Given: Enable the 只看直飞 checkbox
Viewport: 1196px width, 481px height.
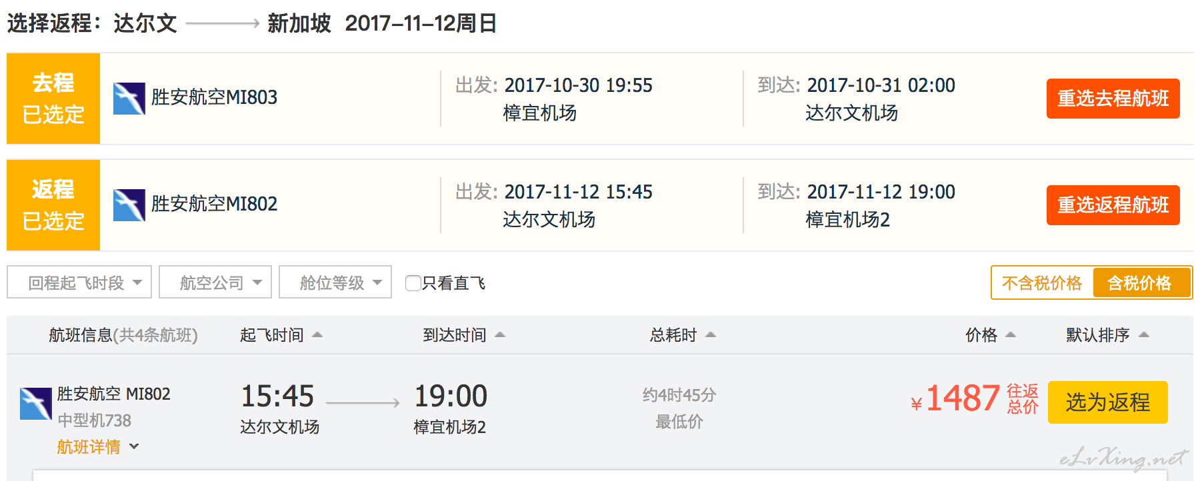Looking at the screenshot, I should pyautogui.click(x=413, y=283).
